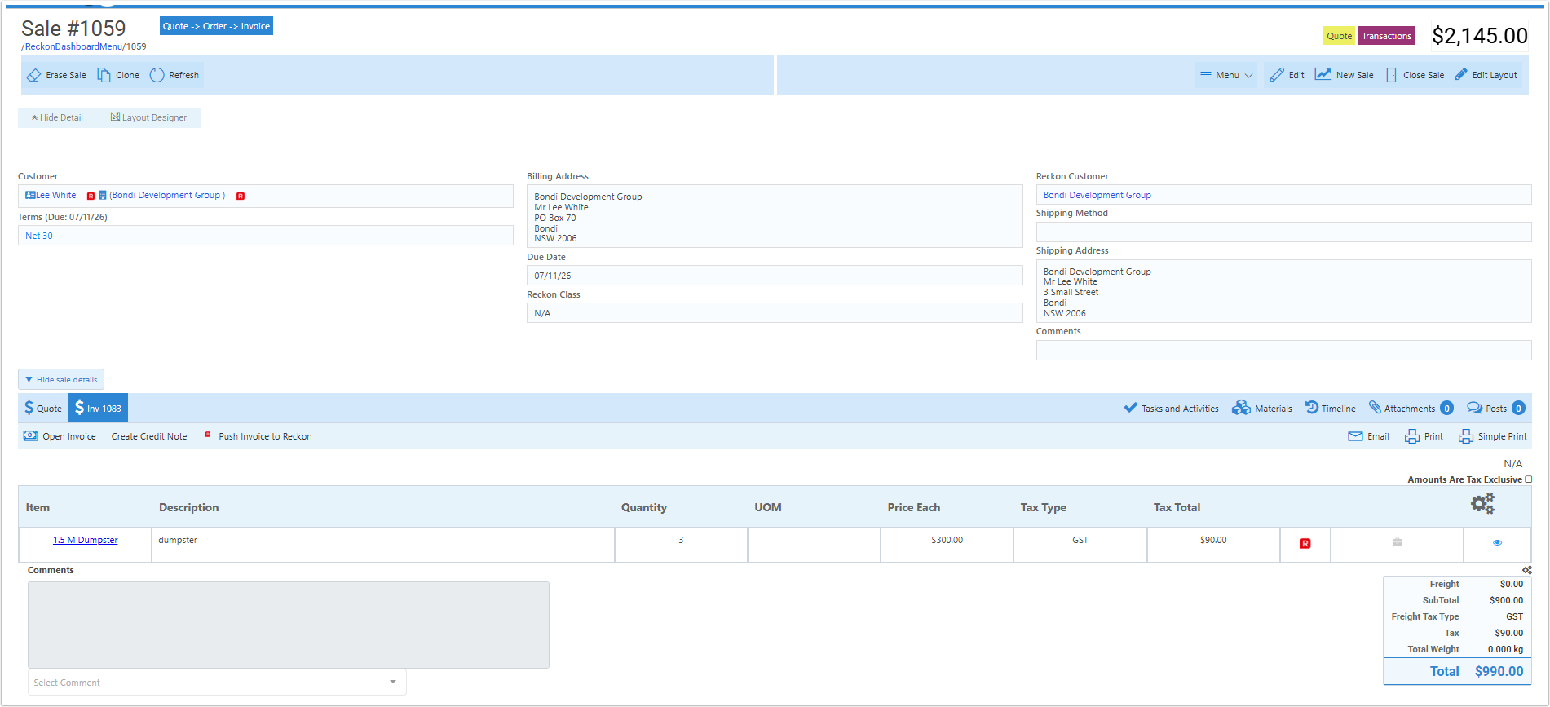1550x707 pixels.
Task: Open the Timeline view
Action: pyautogui.click(x=1331, y=409)
